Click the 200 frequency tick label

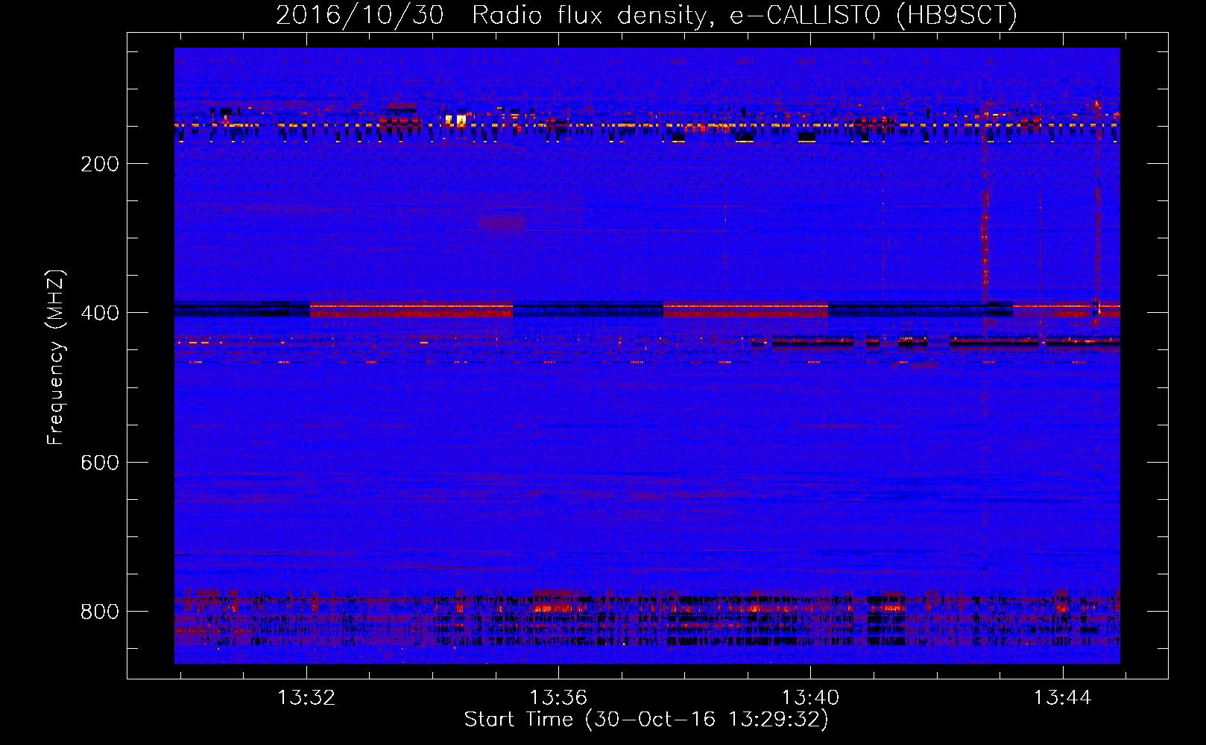(100, 164)
